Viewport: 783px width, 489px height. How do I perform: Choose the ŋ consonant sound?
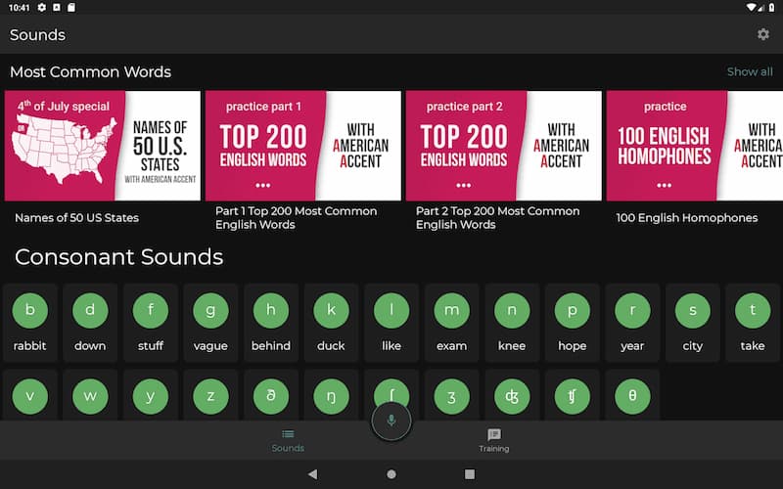pos(331,396)
